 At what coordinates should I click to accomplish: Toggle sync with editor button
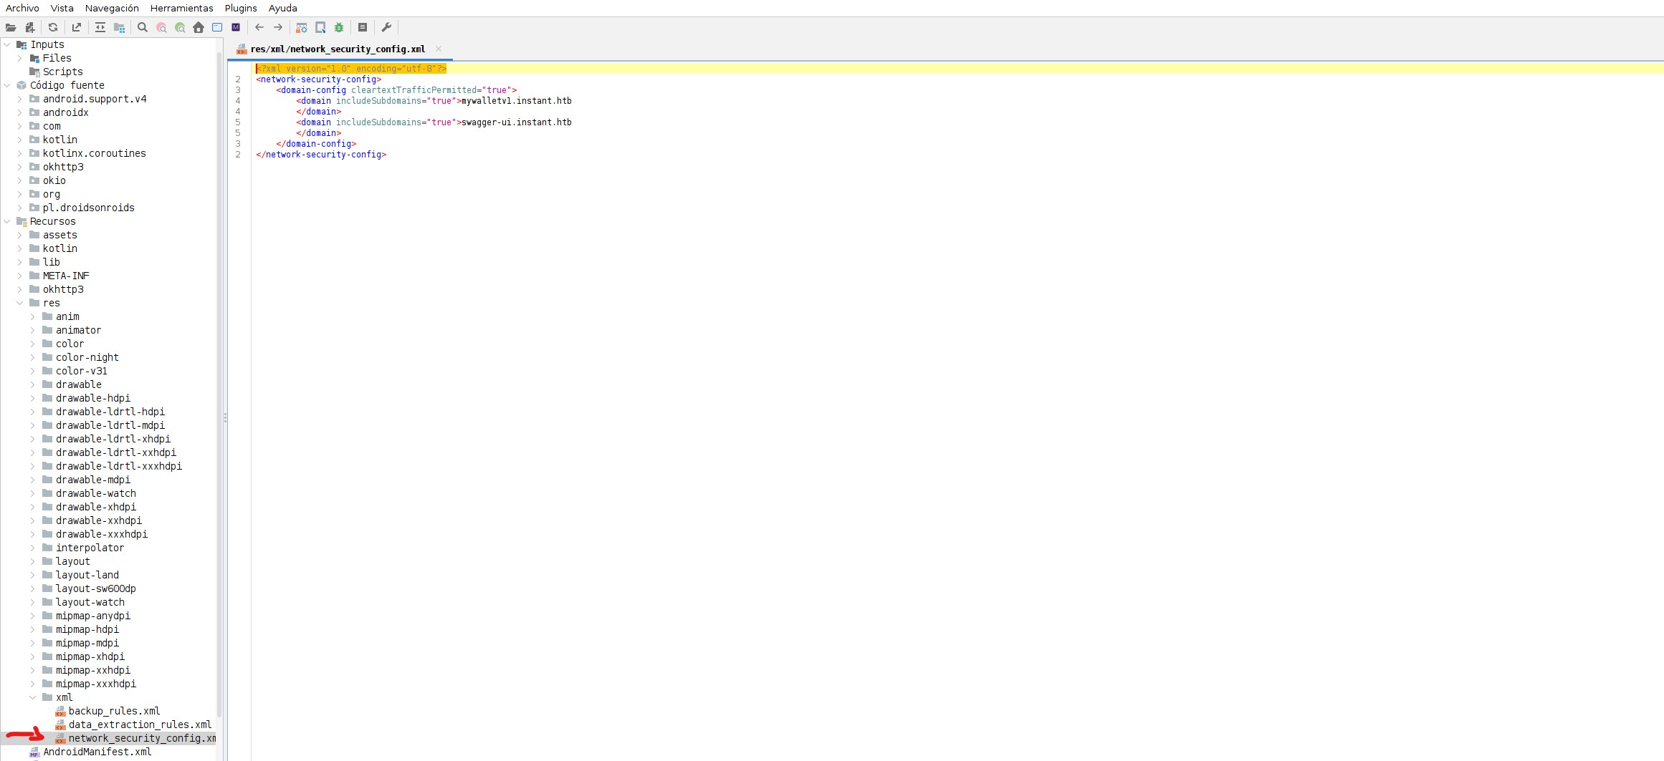pyautogui.click(x=100, y=28)
